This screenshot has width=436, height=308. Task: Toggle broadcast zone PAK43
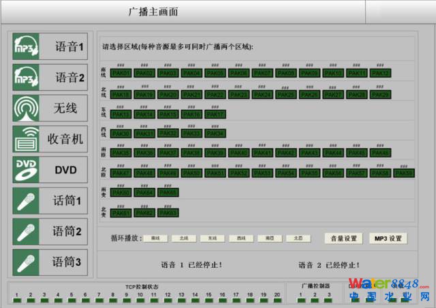(309, 154)
